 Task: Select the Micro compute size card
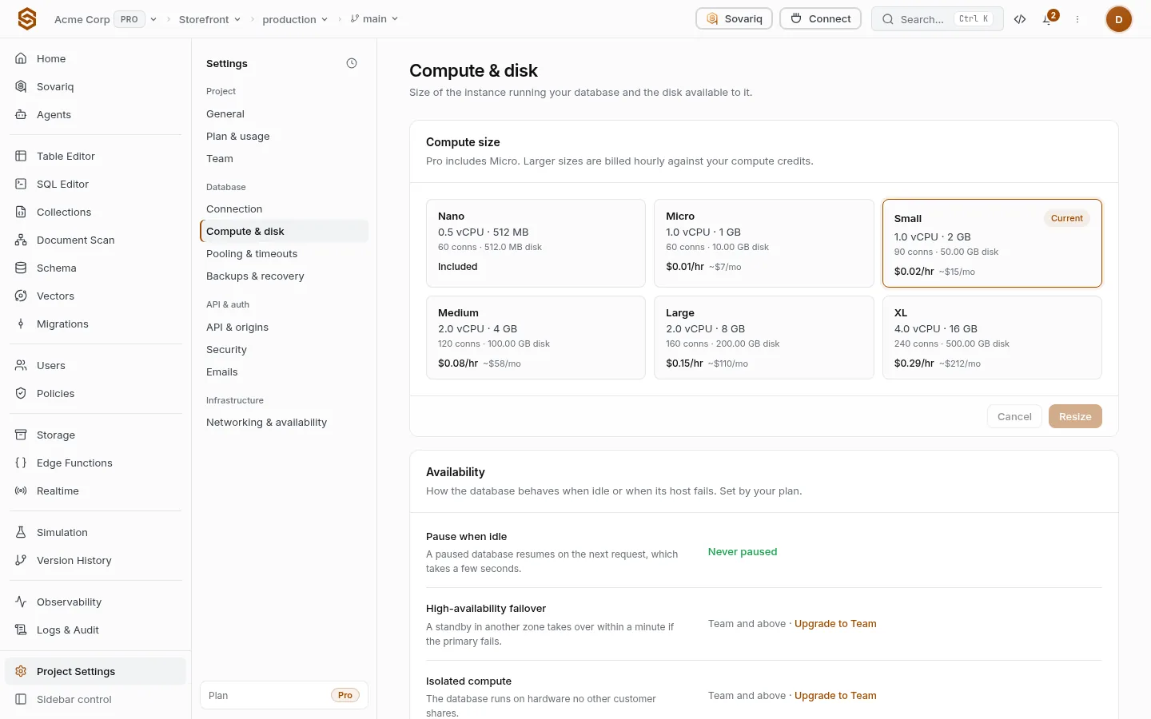[x=764, y=243]
